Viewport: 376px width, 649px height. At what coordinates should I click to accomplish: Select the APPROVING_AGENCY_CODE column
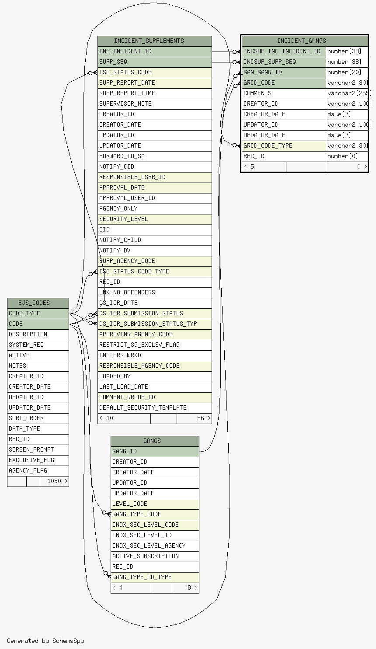point(155,335)
